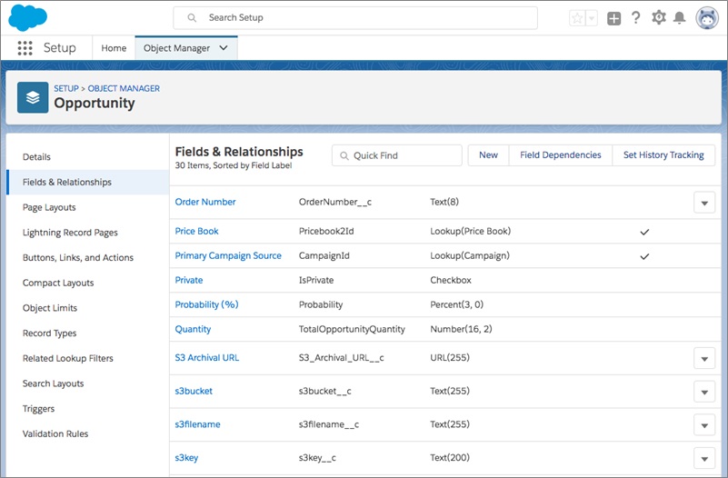Open the s3bucket field link
The width and height of the screenshot is (728, 478).
[194, 392]
